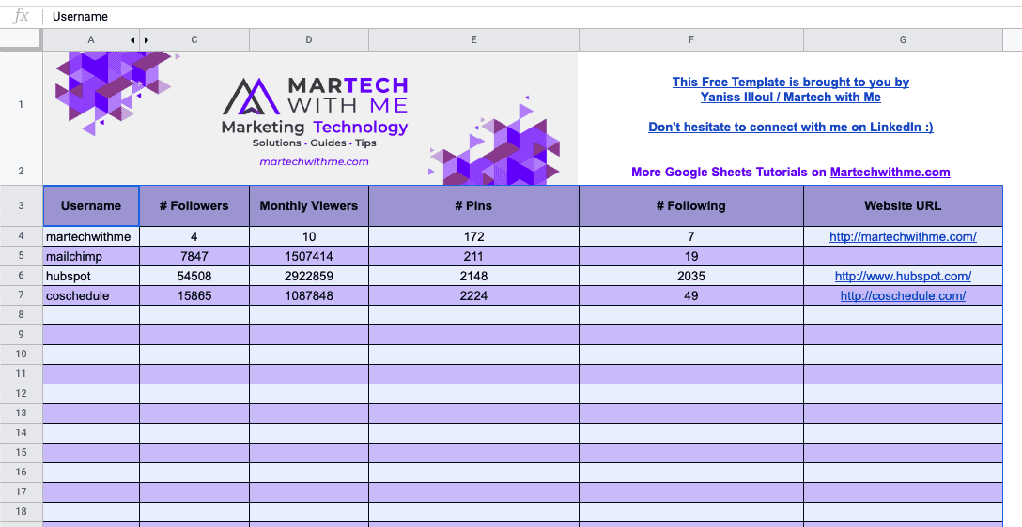
Task: Click the fx formula icon
Action: click(22, 16)
